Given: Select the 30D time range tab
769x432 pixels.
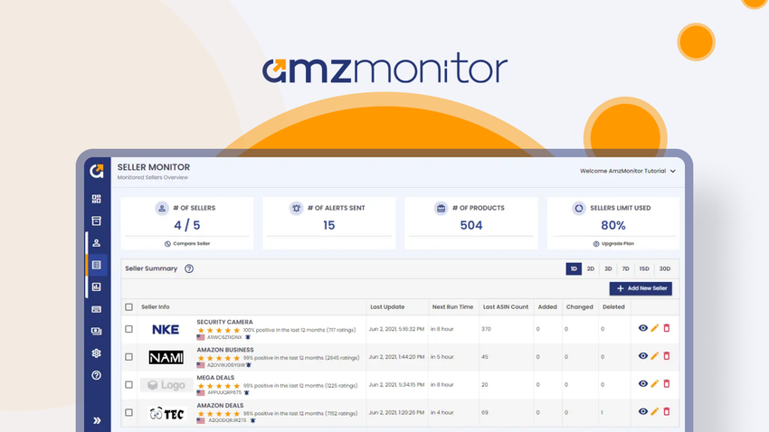Looking at the screenshot, I should tap(665, 269).
